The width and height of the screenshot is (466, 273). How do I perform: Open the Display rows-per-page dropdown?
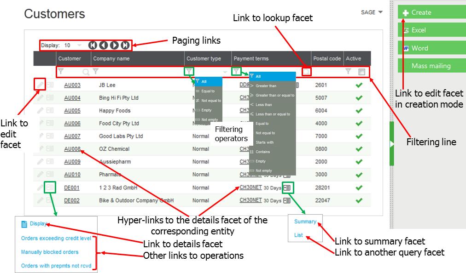[x=79, y=45]
